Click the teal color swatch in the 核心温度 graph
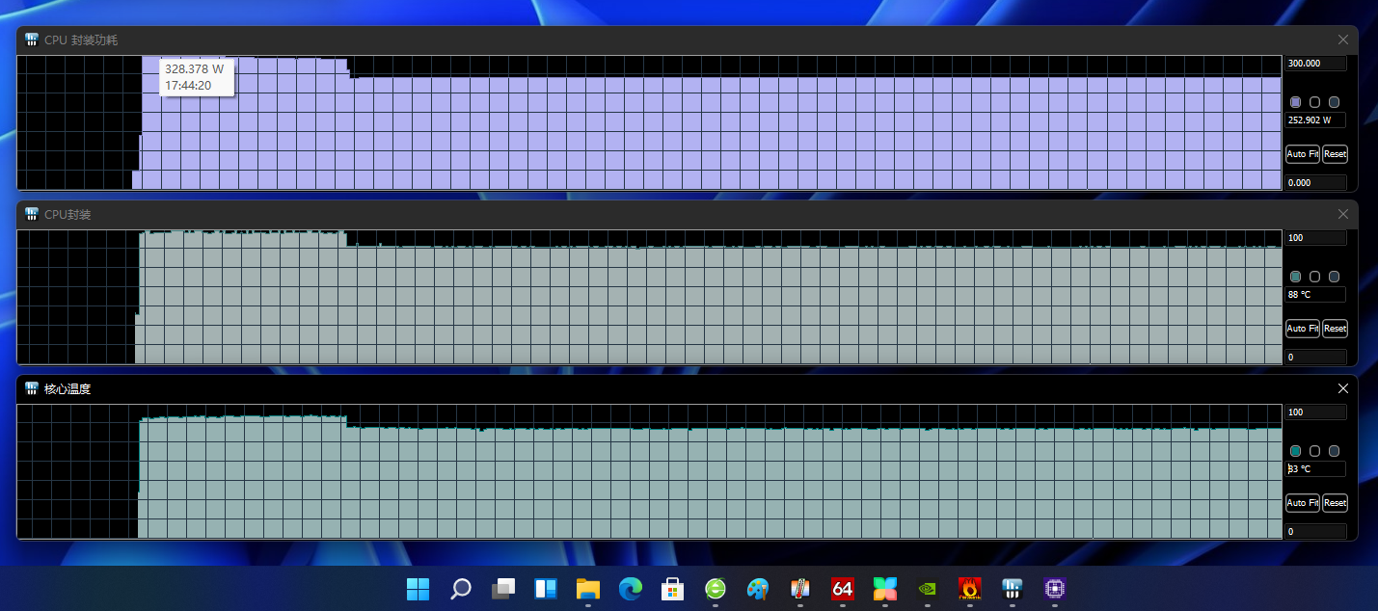 (1295, 451)
